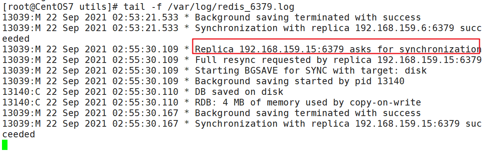Click the 'target: disk' text
Viewport: 487px width, 159px height.
tap(394, 71)
